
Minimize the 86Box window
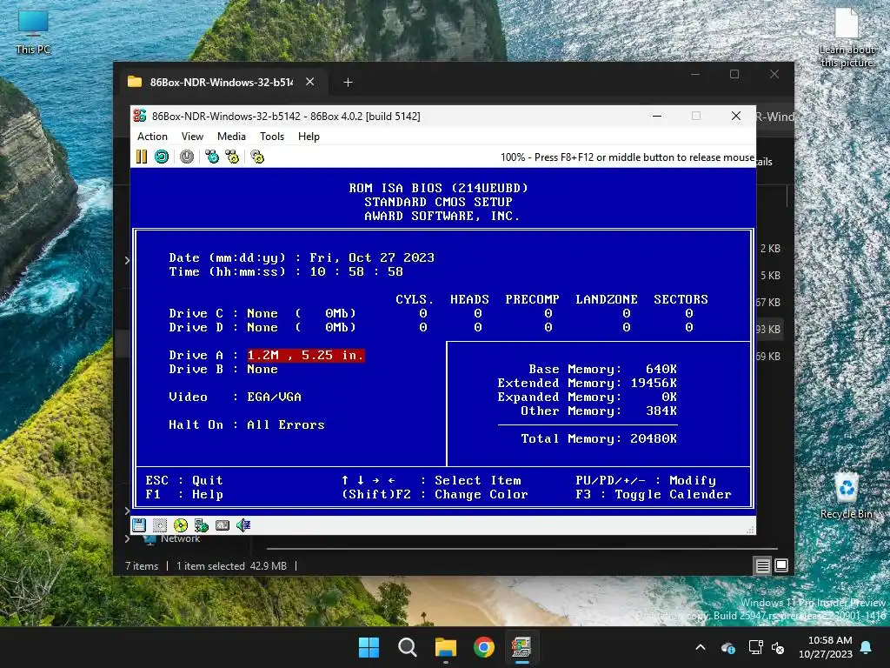click(x=657, y=116)
